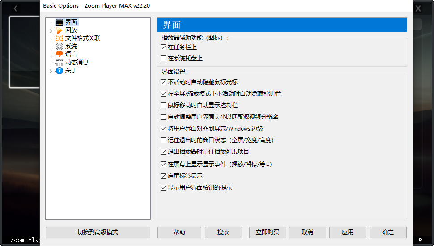Viewport: 434px width, 246px height.
Task: Click the 取消 button
Action: coord(307,233)
